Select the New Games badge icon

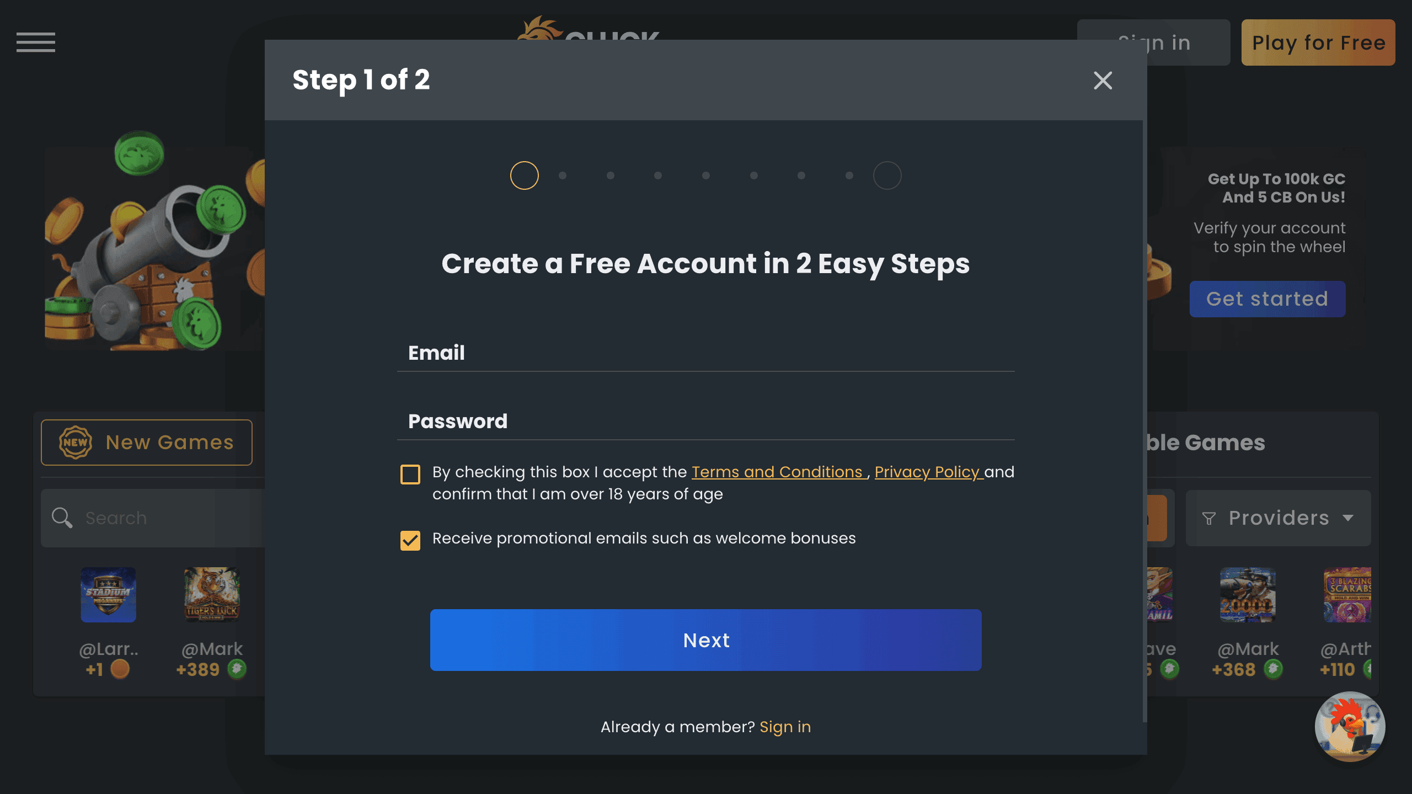[x=76, y=441]
